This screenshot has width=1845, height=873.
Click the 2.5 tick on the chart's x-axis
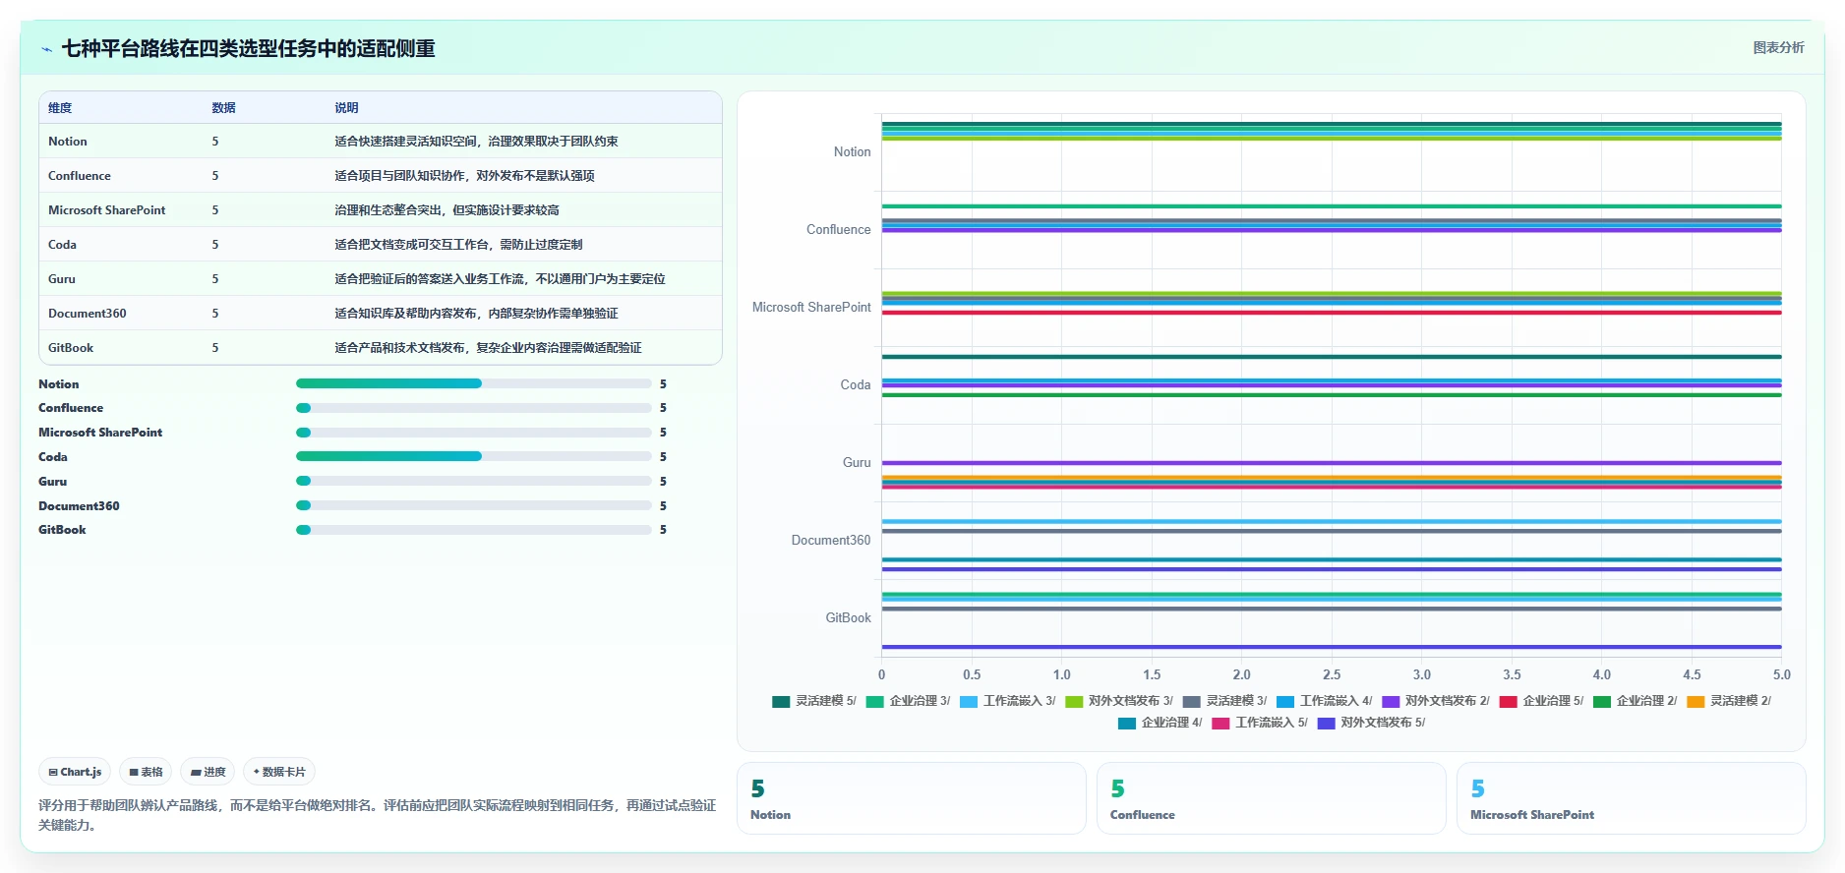click(1332, 674)
